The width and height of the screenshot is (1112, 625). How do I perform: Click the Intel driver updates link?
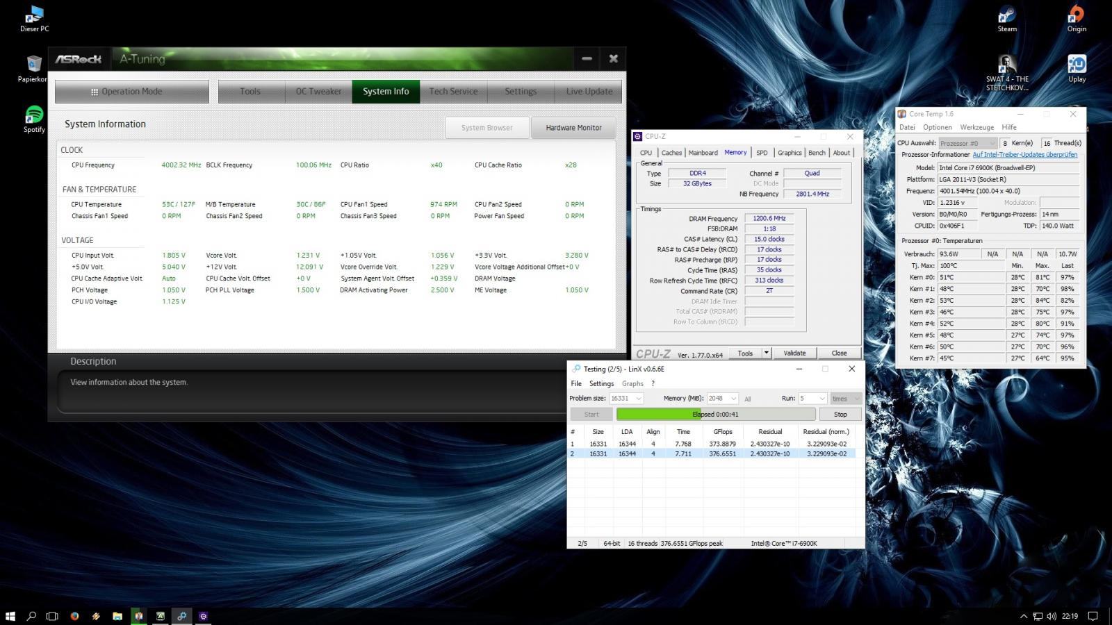1025,155
